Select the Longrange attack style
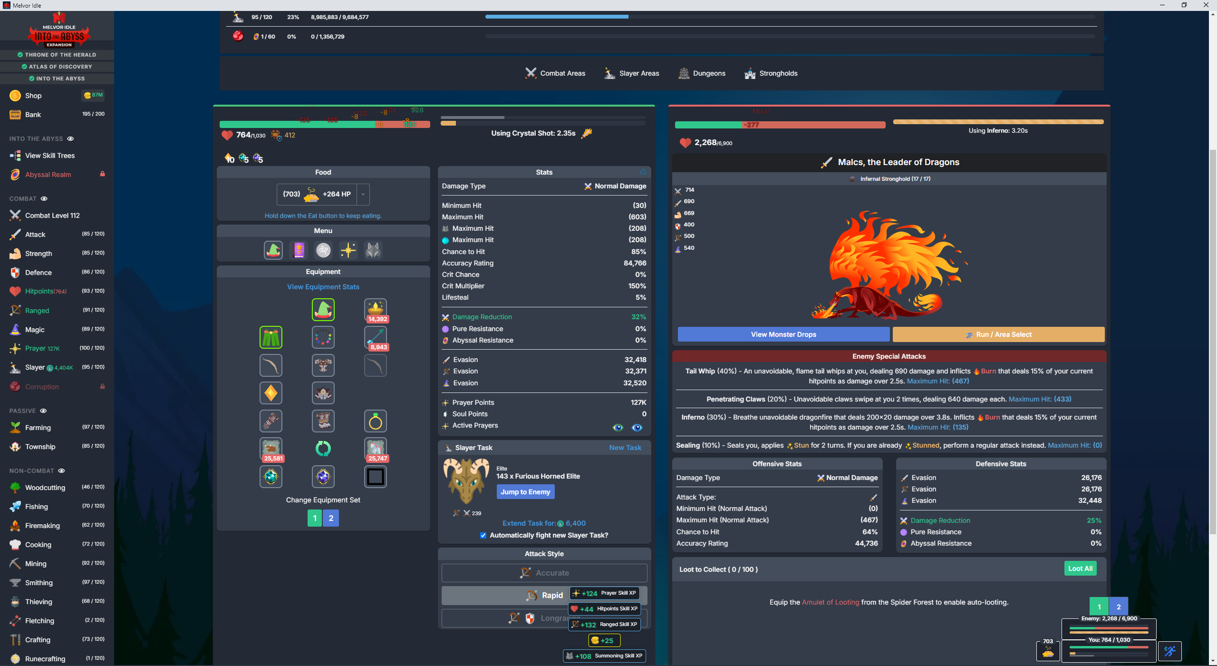 point(544,618)
